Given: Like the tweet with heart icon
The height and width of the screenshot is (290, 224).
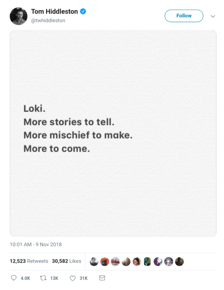Looking at the screenshot, I should click(x=73, y=278).
